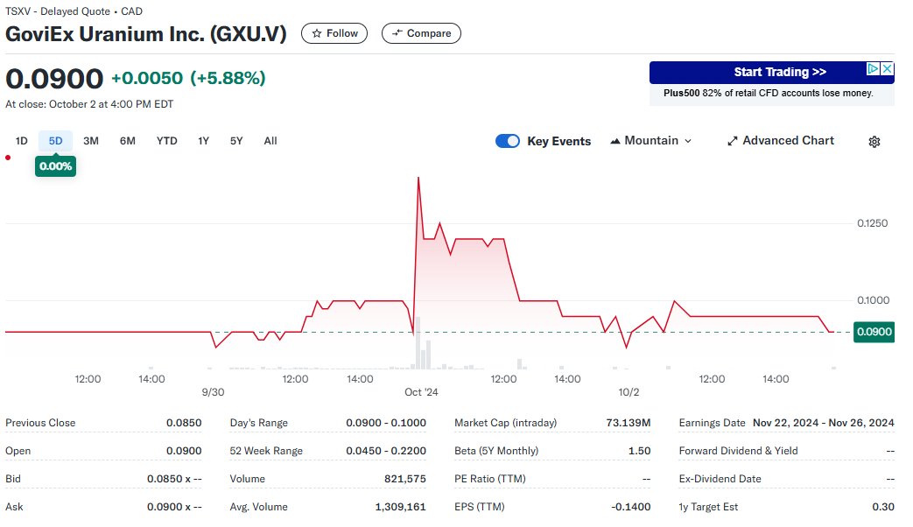Screen dimensions: 913x527
Task: Show All historical price data
Action: (x=270, y=140)
